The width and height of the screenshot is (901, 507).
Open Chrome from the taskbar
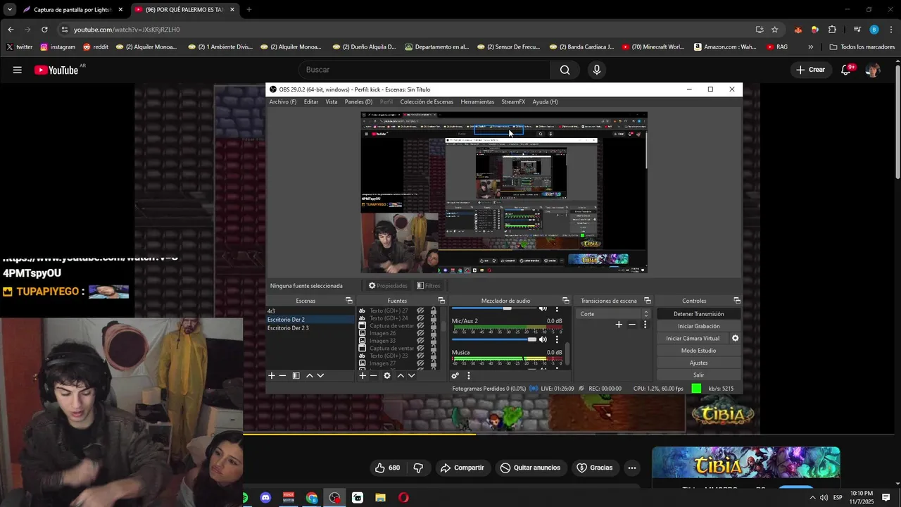click(x=312, y=498)
